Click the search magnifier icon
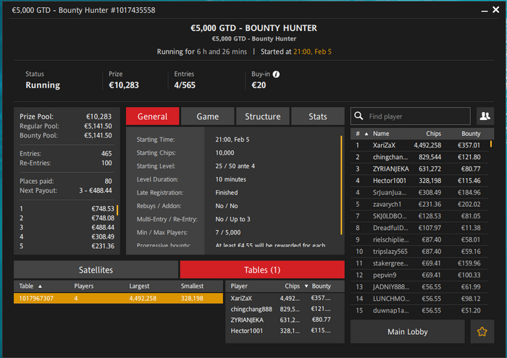 359,116
